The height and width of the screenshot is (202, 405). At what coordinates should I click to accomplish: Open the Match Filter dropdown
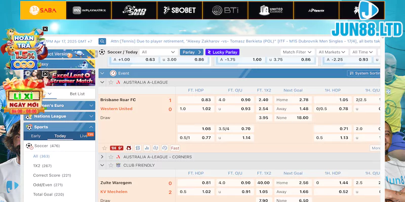click(x=297, y=52)
